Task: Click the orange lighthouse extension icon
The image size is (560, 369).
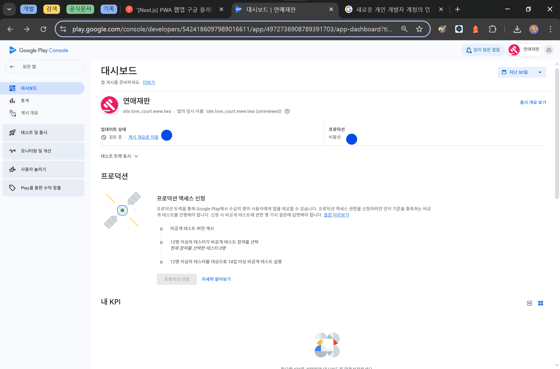Action: pos(475,29)
